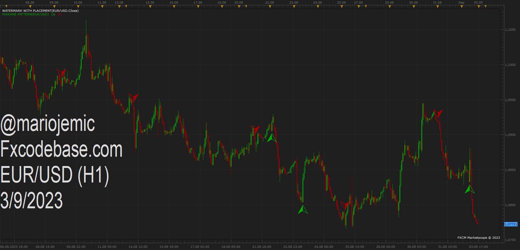Click the day marker under 31.08
Screen dimensions: 520x250
(438, 7)
